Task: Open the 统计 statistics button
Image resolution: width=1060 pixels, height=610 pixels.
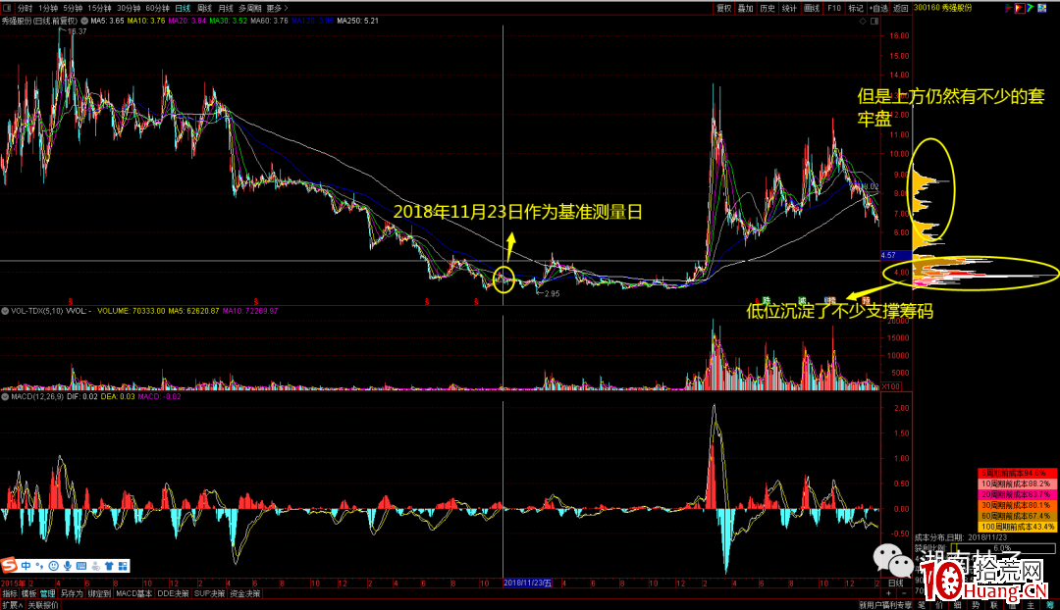Action: point(789,8)
